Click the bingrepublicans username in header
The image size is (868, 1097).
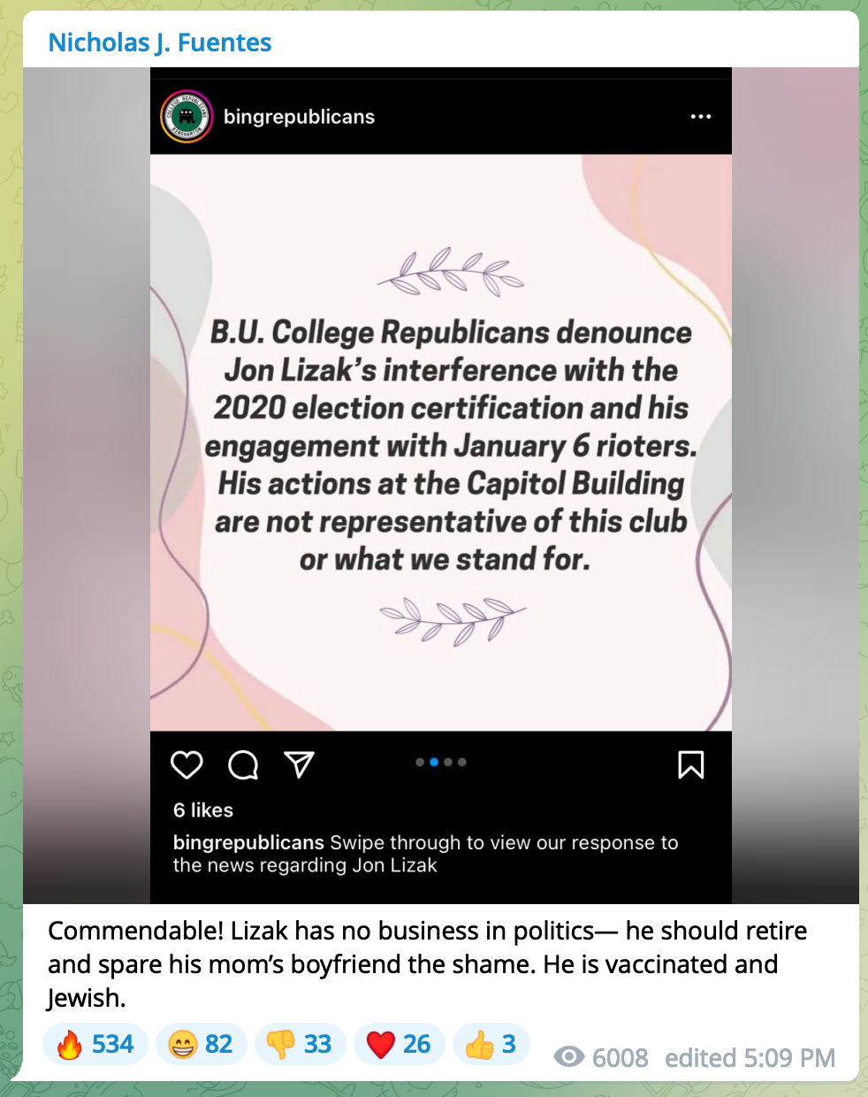coord(299,117)
